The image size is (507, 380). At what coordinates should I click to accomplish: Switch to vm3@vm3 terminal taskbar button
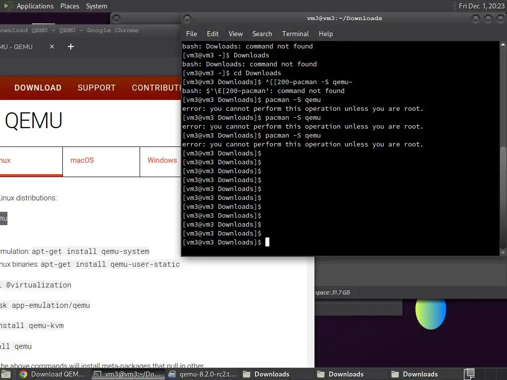[x=128, y=374]
